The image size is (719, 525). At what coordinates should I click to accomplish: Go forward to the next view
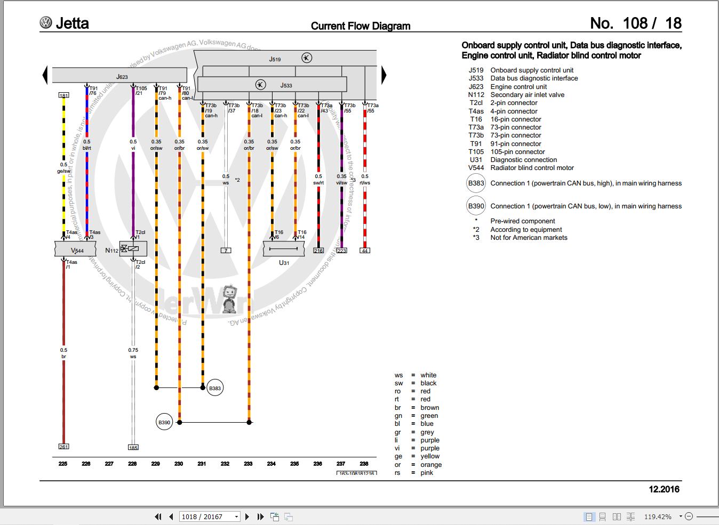click(x=289, y=516)
